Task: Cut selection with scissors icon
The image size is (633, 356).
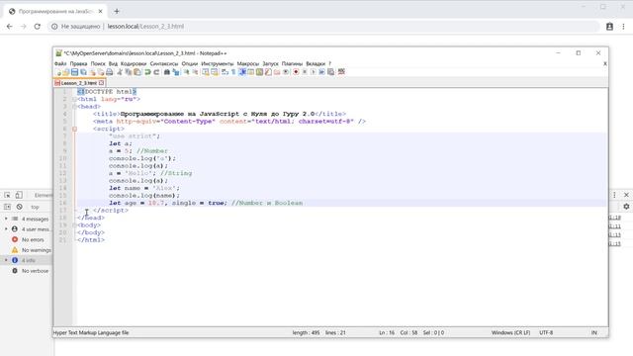Action: pyautogui.click(x=120, y=72)
